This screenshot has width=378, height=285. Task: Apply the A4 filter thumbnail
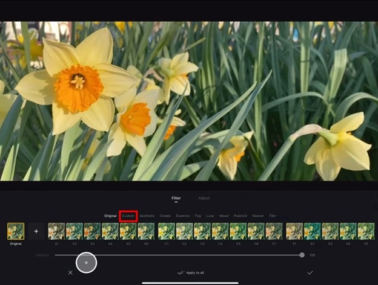110,231
